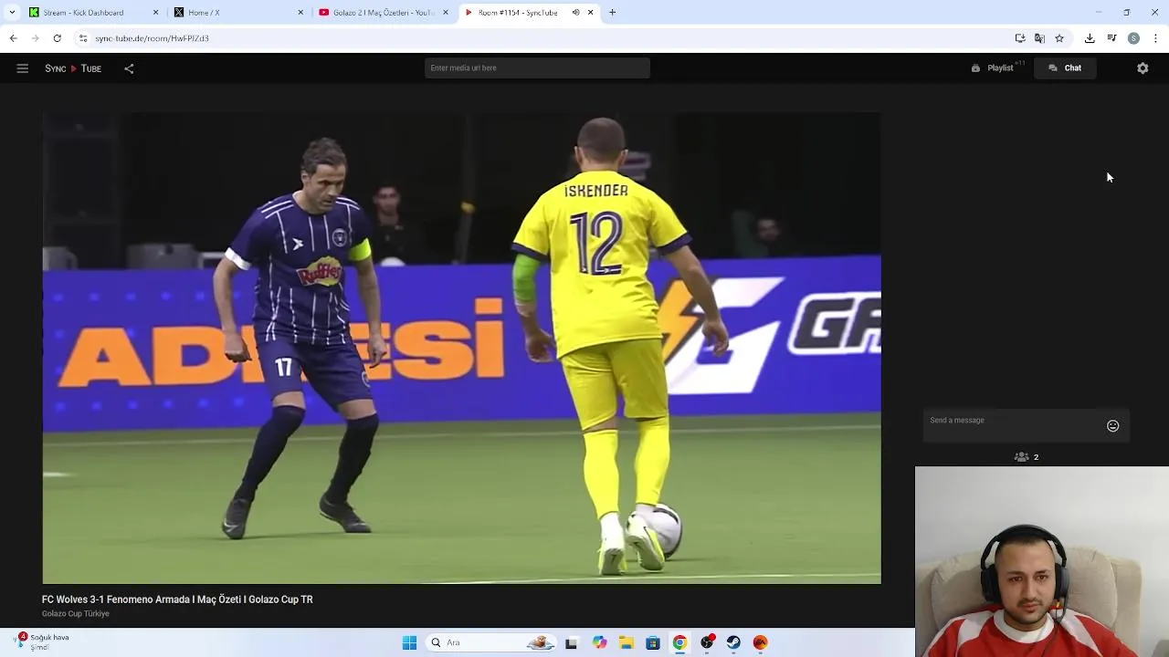
Task: Open video title 'FC Wolves 3-1 Fenomeno Armada'
Action: [177, 600]
